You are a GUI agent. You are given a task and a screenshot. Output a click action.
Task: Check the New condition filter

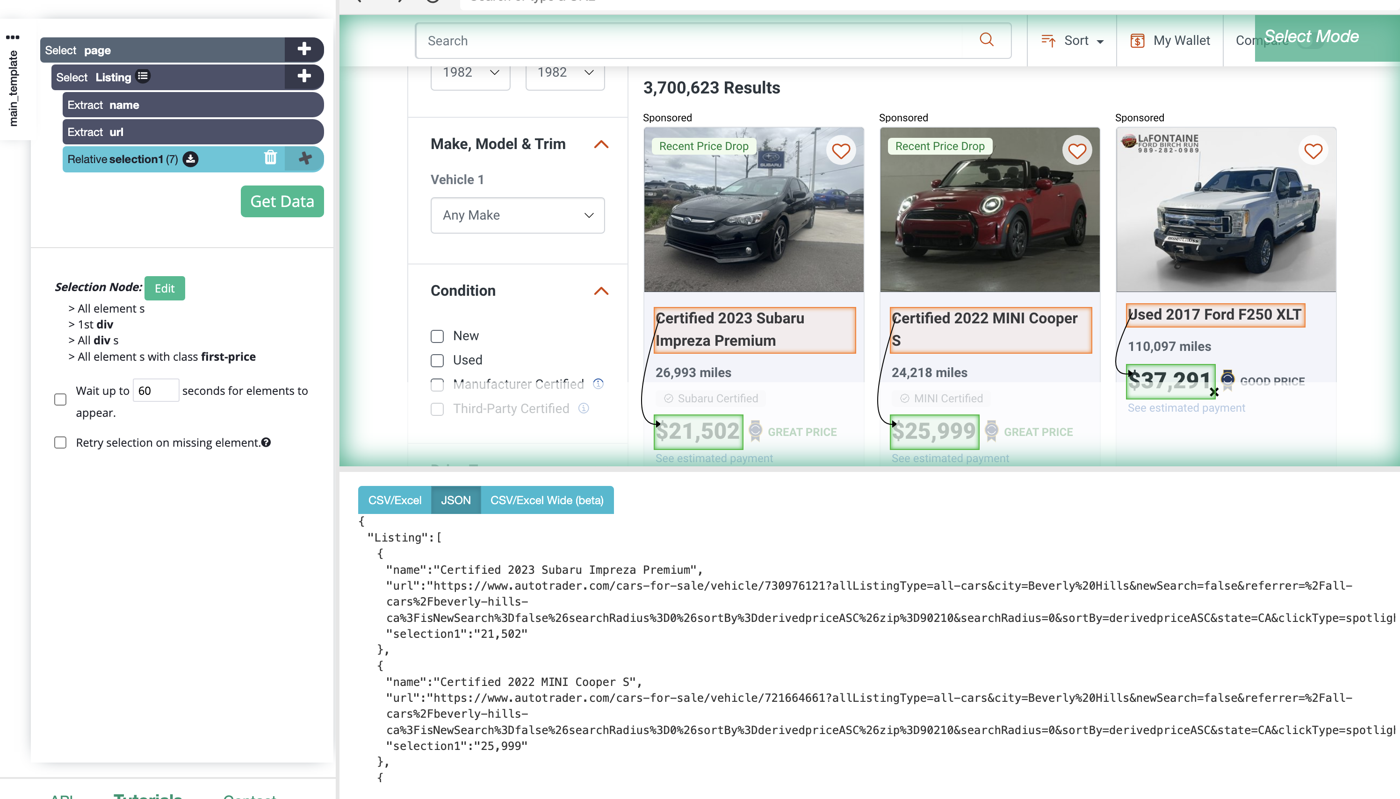click(x=437, y=336)
